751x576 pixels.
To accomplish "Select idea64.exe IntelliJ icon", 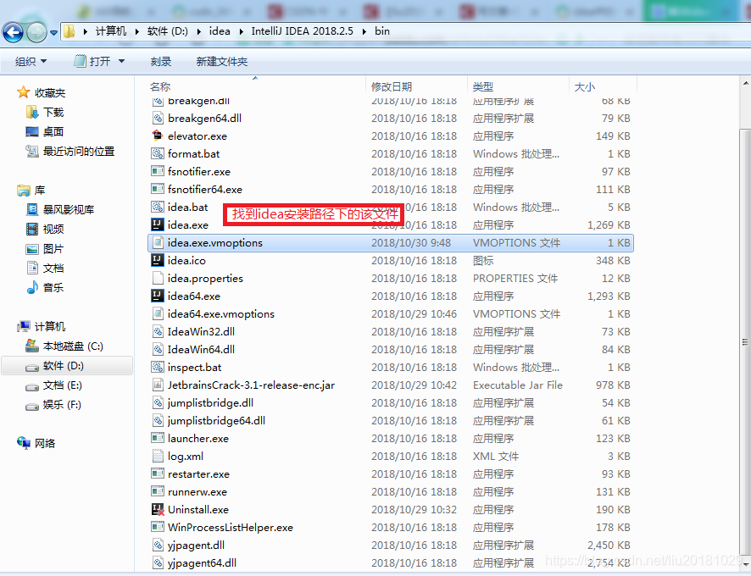I will (x=158, y=296).
